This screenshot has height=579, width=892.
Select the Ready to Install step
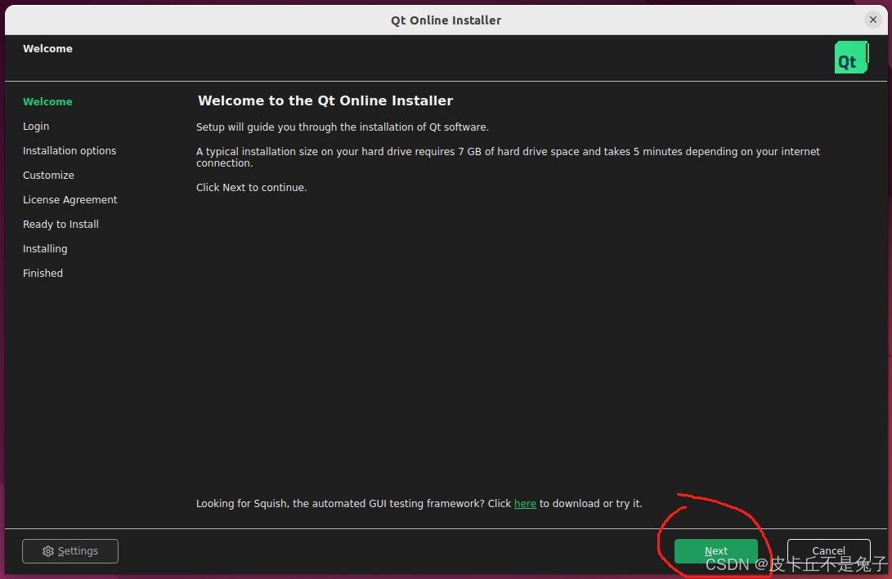point(61,224)
